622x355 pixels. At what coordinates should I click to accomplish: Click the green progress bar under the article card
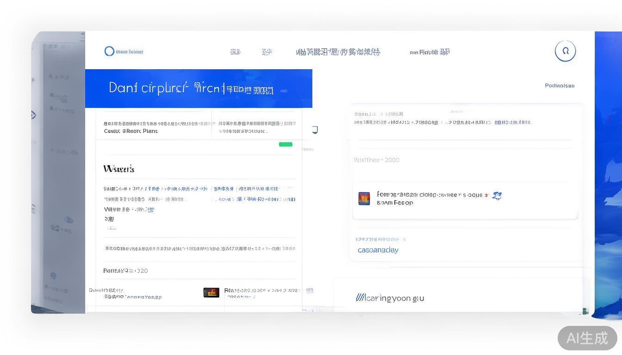285,144
